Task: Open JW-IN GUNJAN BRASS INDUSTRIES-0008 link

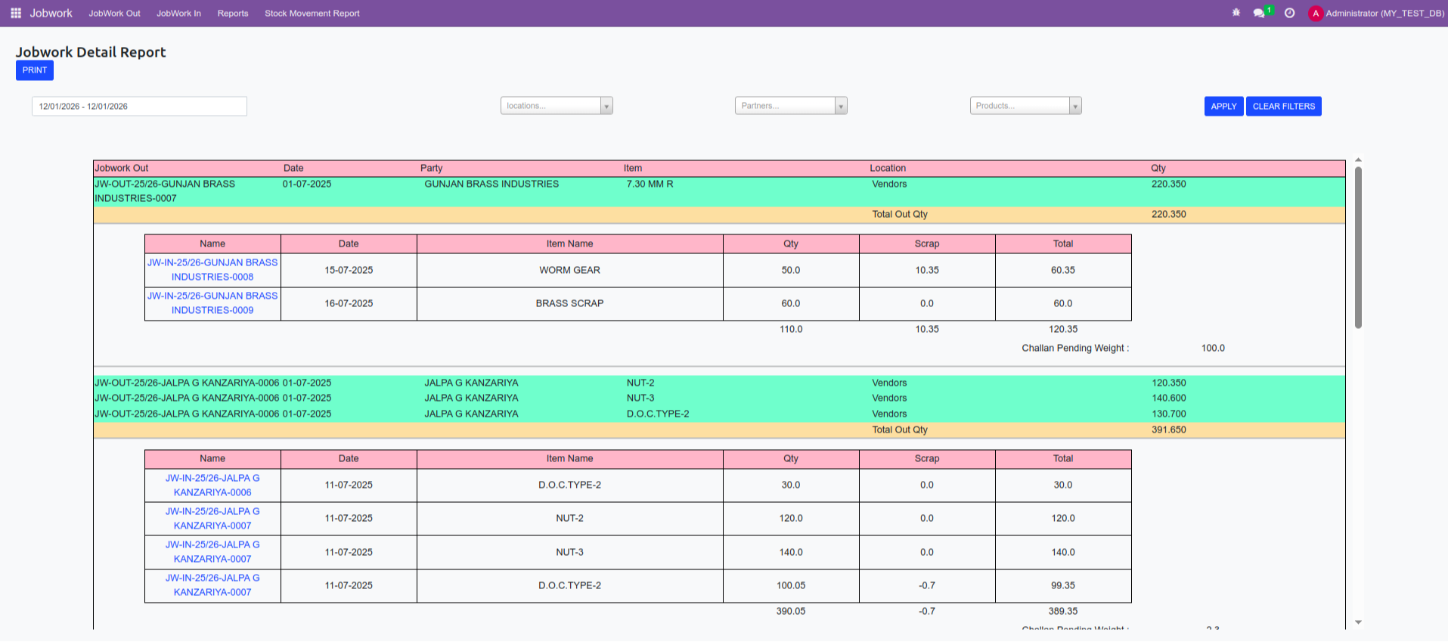Action: pyautogui.click(x=212, y=269)
